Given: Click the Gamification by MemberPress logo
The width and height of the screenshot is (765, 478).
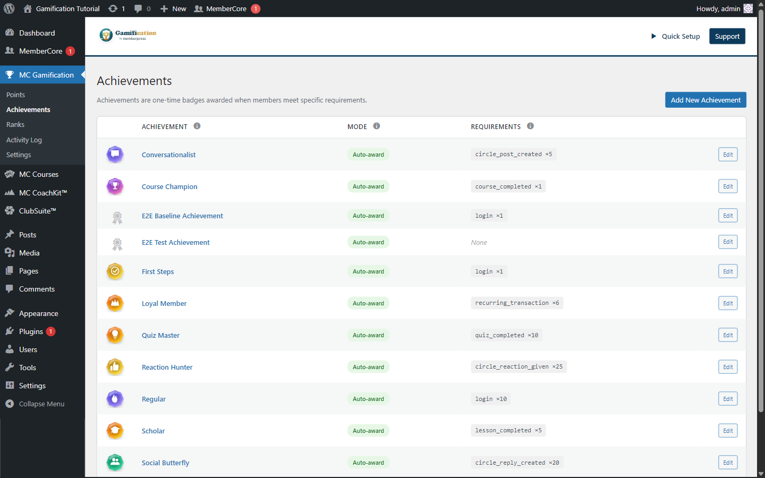Looking at the screenshot, I should click(x=128, y=35).
